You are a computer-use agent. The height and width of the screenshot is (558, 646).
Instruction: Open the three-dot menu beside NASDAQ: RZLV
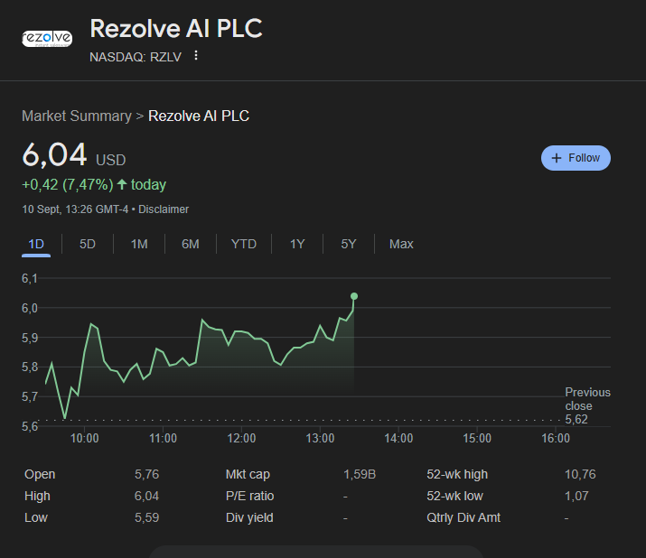tap(196, 56)
